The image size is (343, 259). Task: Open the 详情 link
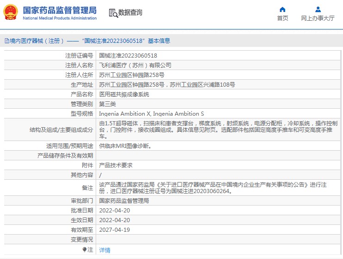104,250
